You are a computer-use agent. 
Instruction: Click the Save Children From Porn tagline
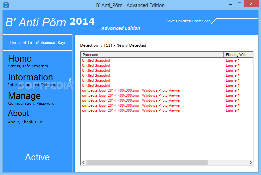click(189, 21)
